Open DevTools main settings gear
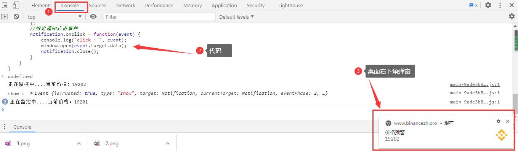518x151 pixels. point(488,5)
